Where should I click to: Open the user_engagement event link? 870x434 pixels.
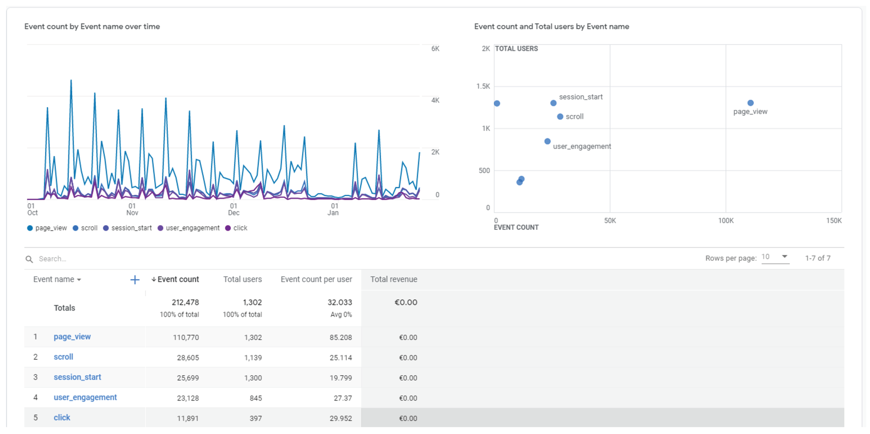coord(85,398)
